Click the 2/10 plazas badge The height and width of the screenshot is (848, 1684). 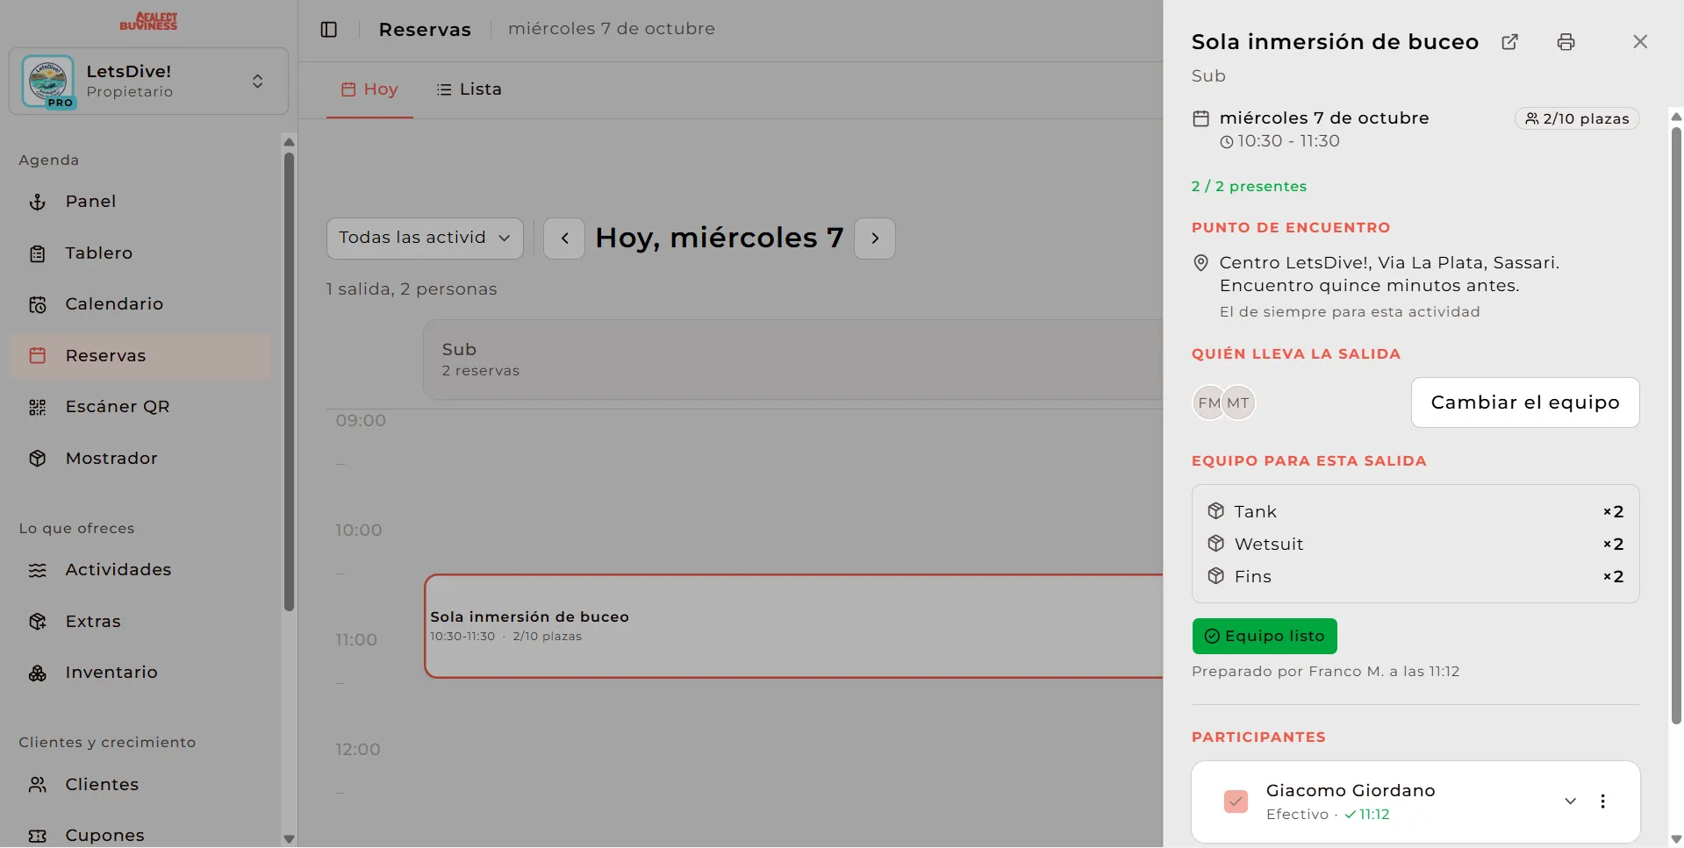1577,118
